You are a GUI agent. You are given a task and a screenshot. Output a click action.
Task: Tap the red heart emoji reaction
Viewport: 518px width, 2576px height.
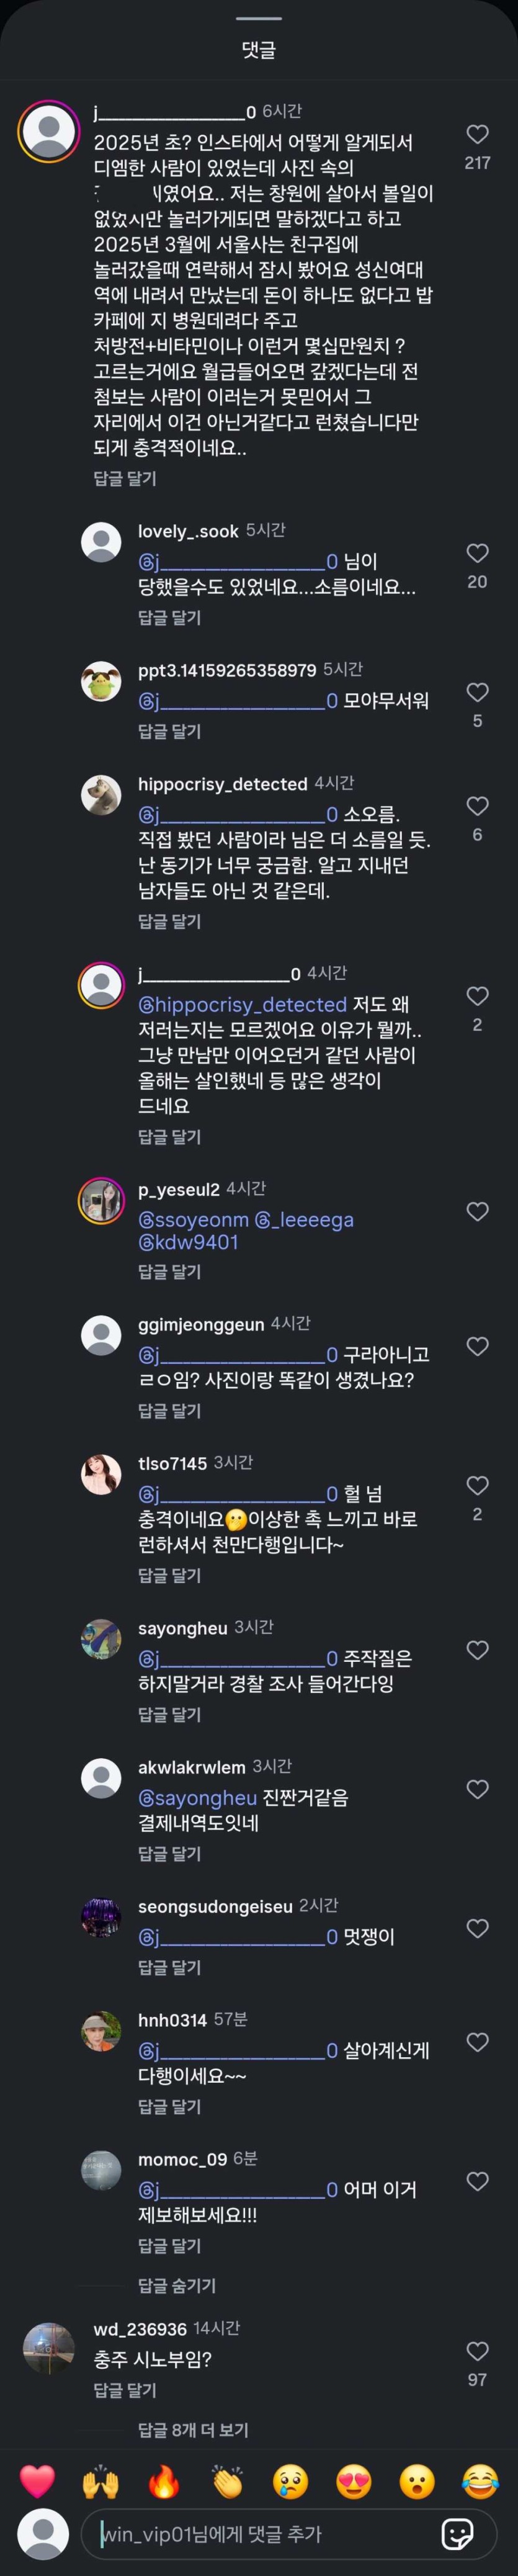click(37, 2481)
